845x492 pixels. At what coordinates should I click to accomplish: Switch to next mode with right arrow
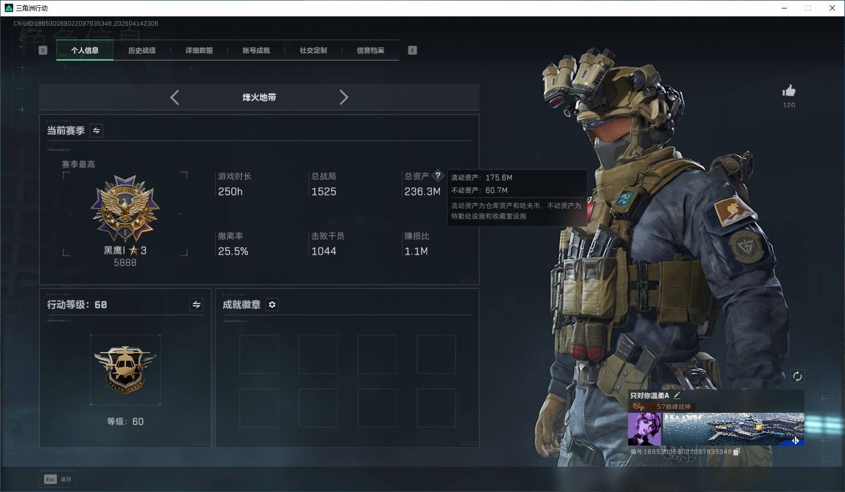click(x=343, y=97)
